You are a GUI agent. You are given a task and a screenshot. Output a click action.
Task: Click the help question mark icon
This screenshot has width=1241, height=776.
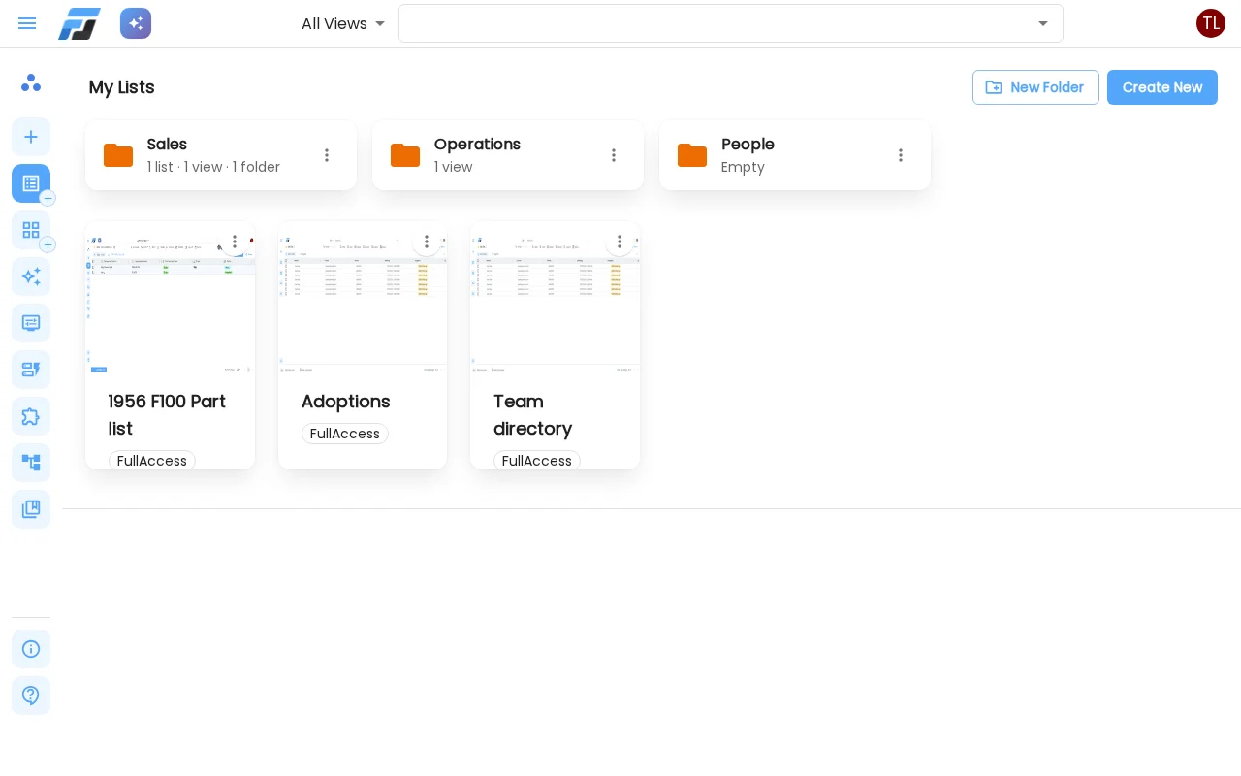coord(31,695)
